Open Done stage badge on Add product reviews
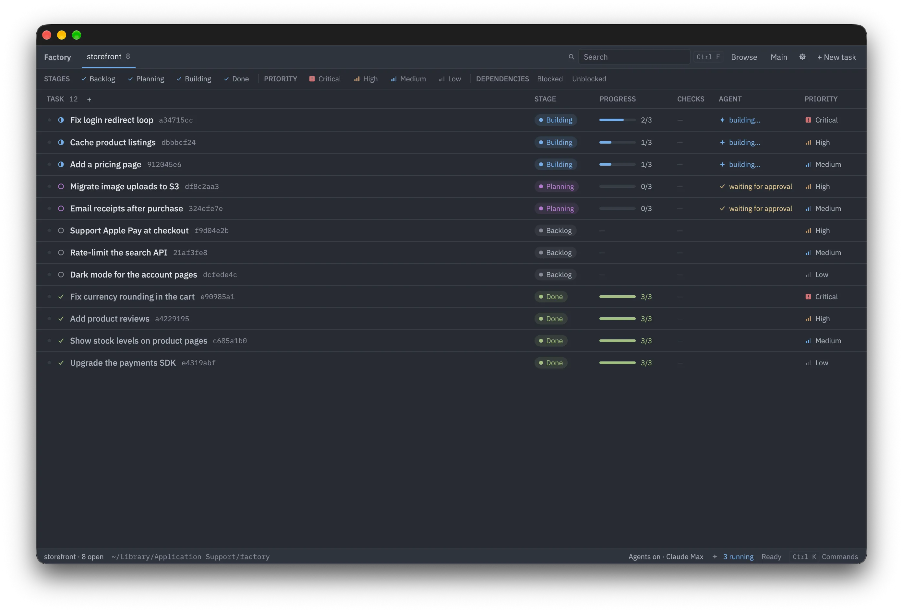 point(551,319)
